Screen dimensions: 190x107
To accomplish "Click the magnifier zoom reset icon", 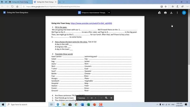I will pos(106,98).
